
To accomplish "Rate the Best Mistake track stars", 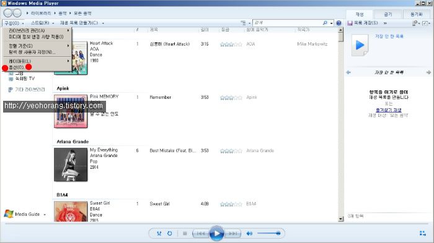I will coord(231,151).
